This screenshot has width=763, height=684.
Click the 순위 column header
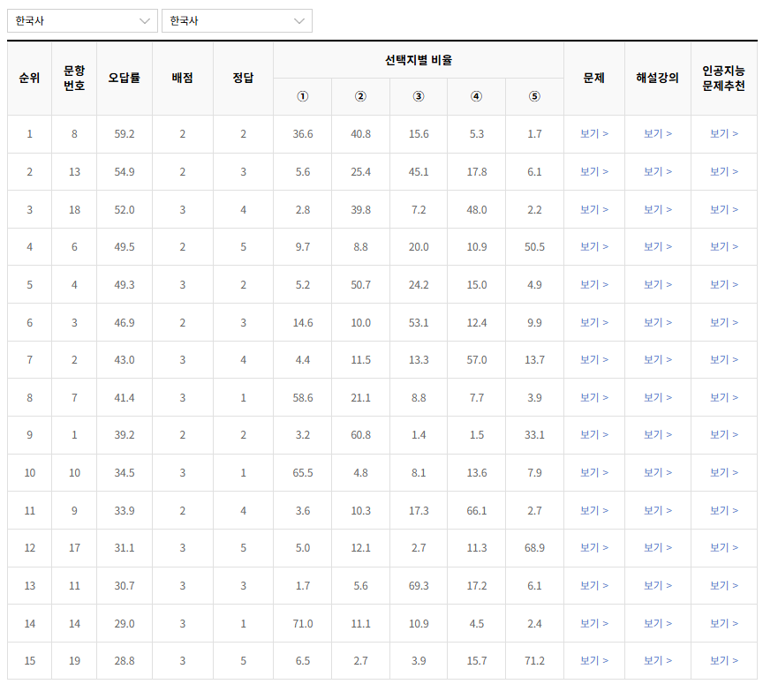point(29,79)
